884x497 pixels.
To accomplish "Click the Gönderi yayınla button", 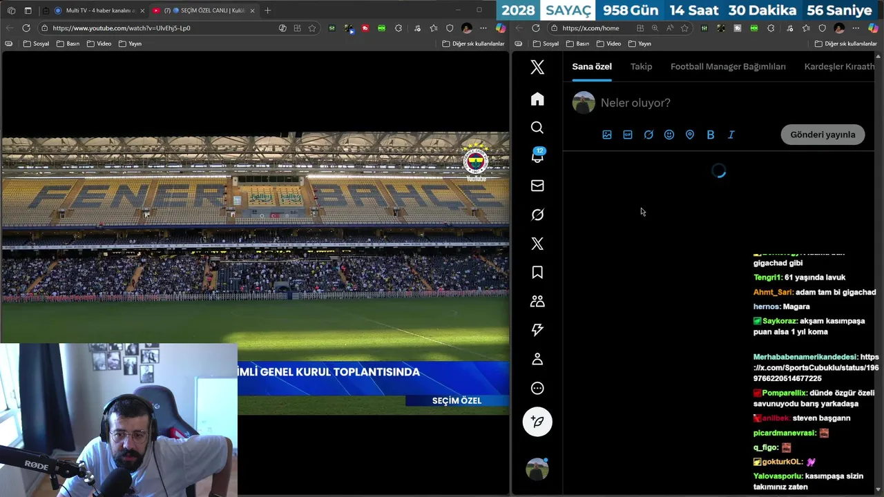I will click(823, 135).
